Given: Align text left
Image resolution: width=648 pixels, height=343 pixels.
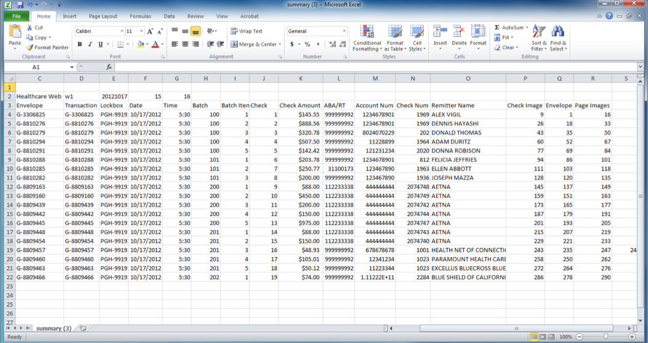Looking at the screenshot, I should coord(175,44).
